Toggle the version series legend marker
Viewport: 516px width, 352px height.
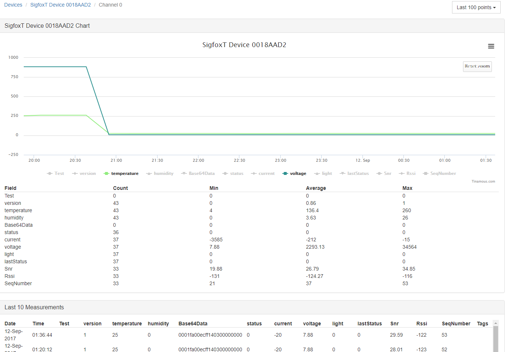(x=75, y=173)
